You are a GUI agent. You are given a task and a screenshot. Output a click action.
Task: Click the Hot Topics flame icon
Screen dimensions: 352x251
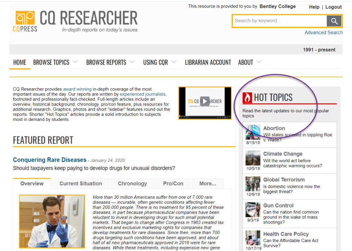[x=247, y=98]
